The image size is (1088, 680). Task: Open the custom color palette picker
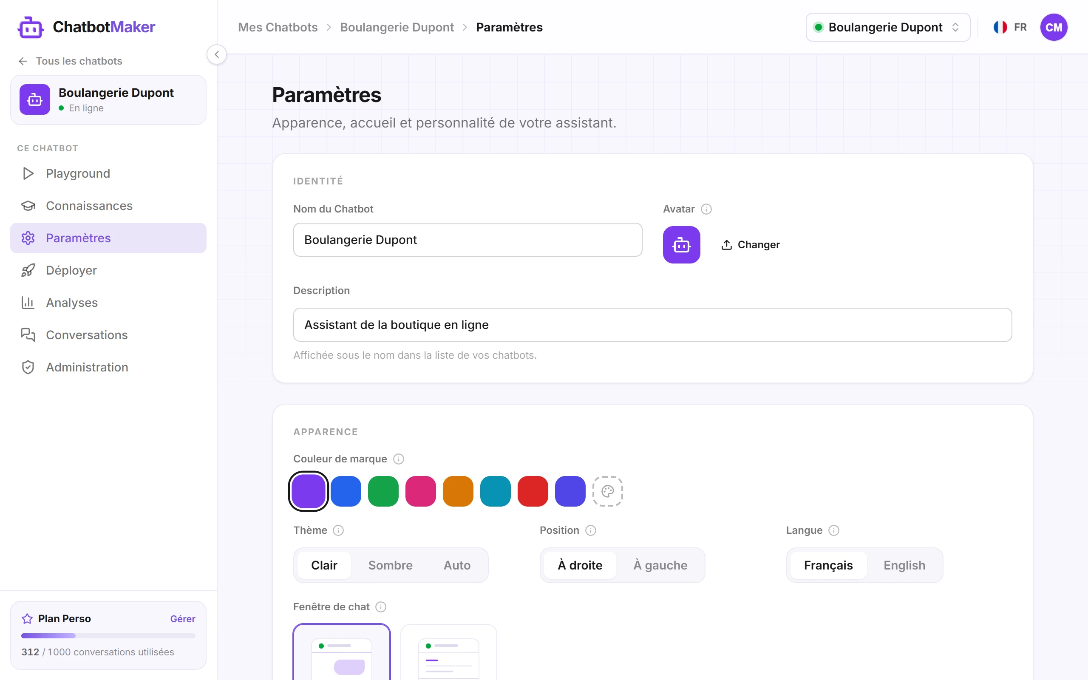tap(607, 491)
